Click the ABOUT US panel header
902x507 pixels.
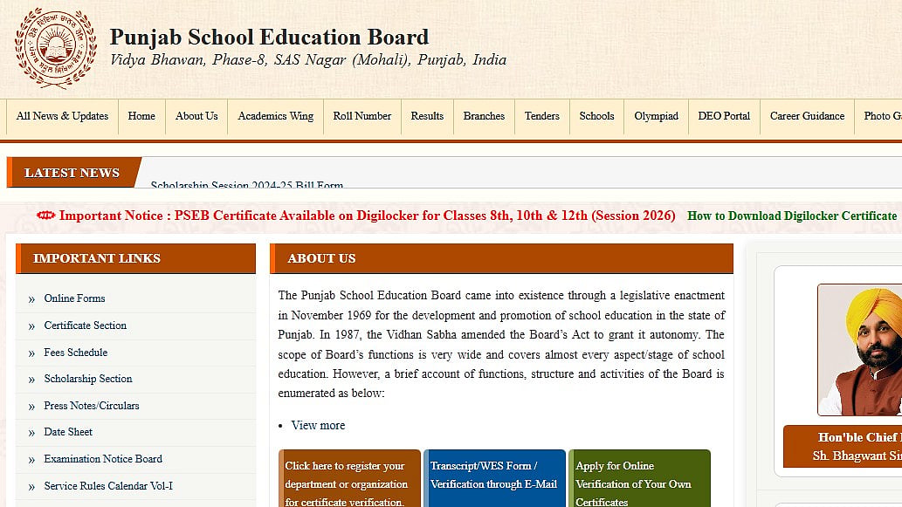click(501, 258)
